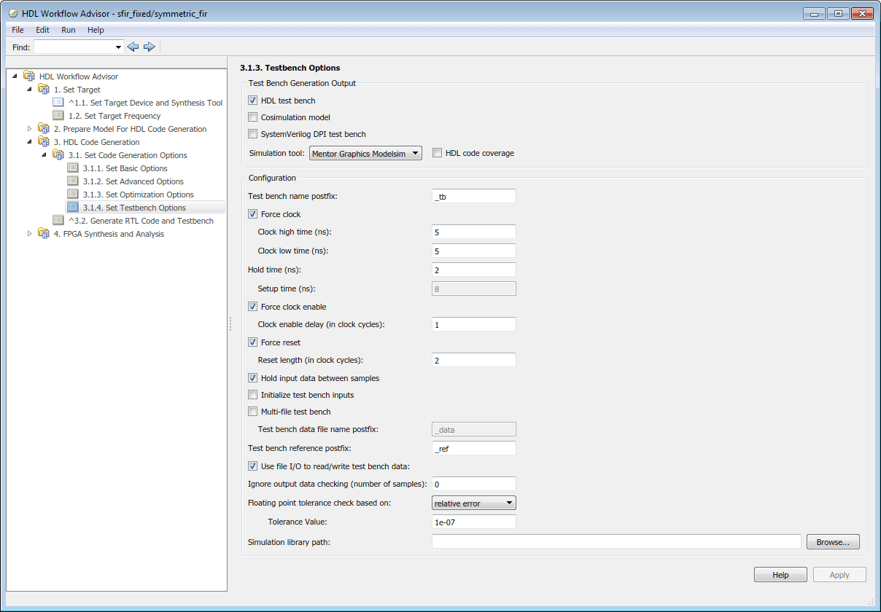The width and height of the screenshot is (881, 612).
Task: Select 3.1.2. Set Advanced Options in tree
Action: (133, 181)
